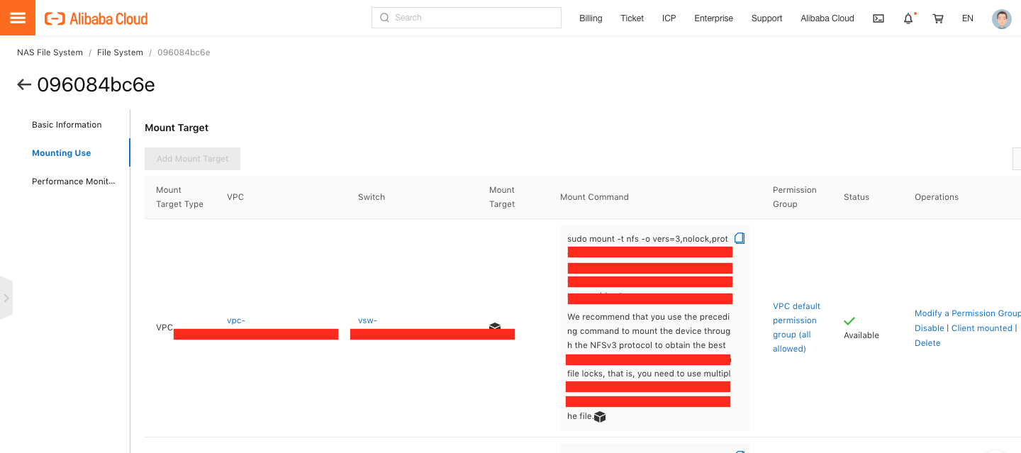Screen dimensions: 1021x453
Task: Open the Billing menu
Action: 591,18
